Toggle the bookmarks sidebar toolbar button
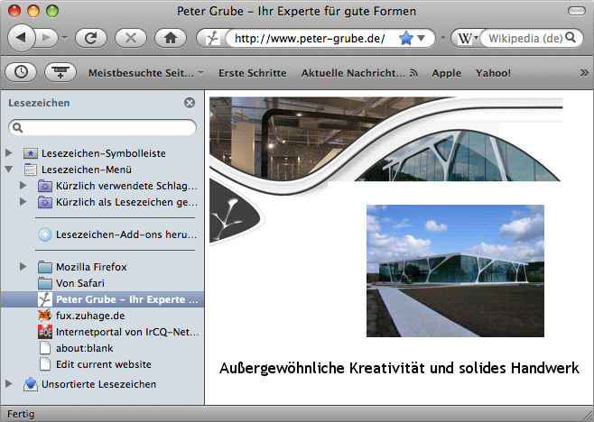 [x=60, y=72]
